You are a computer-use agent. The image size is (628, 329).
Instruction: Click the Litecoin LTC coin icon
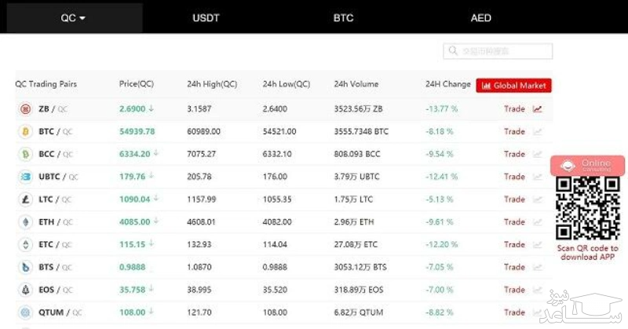coord(24,199)
